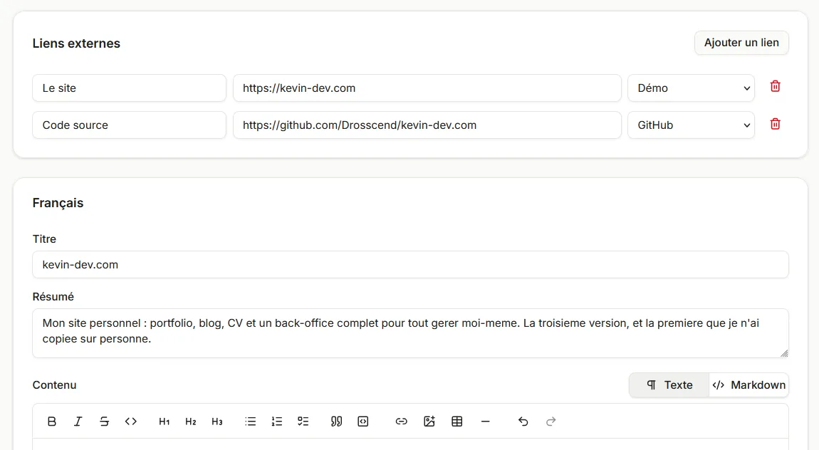Insert a horizontal rule
This screenshot has height=450, width=819.
click(485, 422)
